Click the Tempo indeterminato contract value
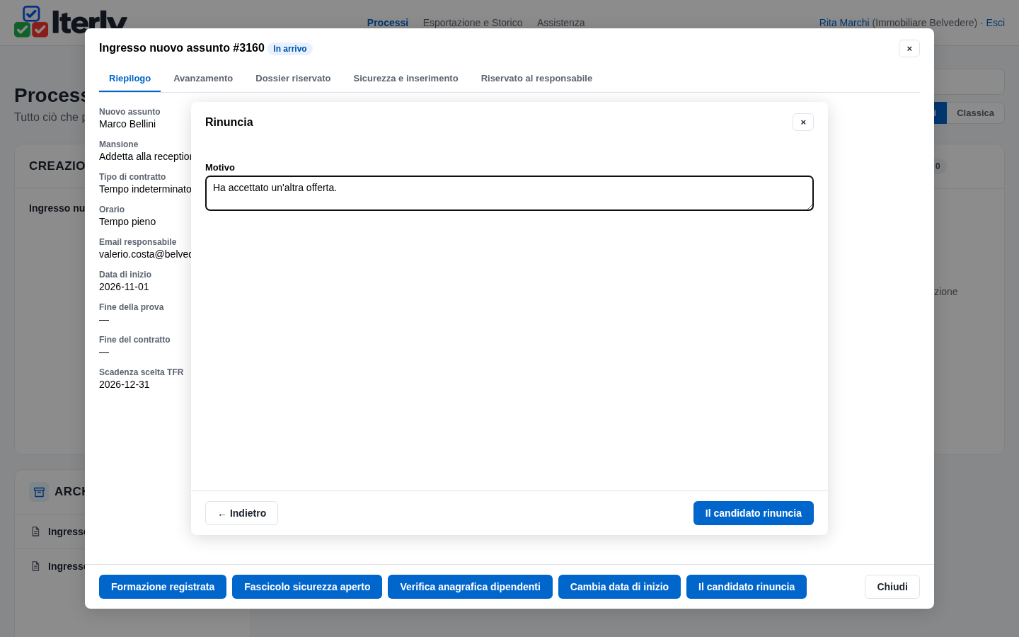The image size is (1019, 637). tap(145, 189)
